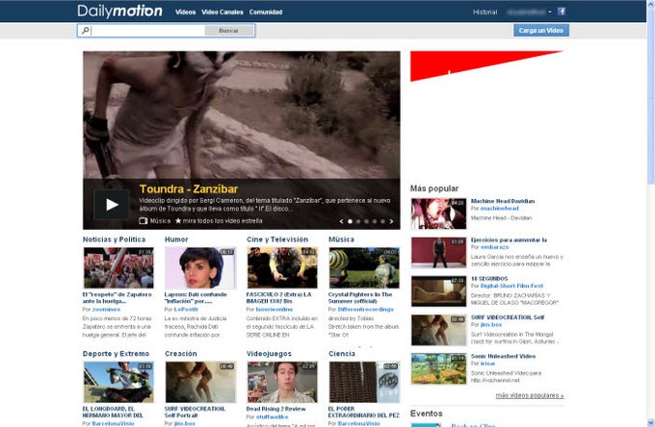
Task: Click the search magnifier icon
Action: [85, 31]
